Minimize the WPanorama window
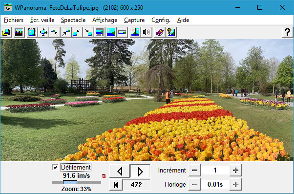Screen dimensions: 294x194 [x=238, y=8]
